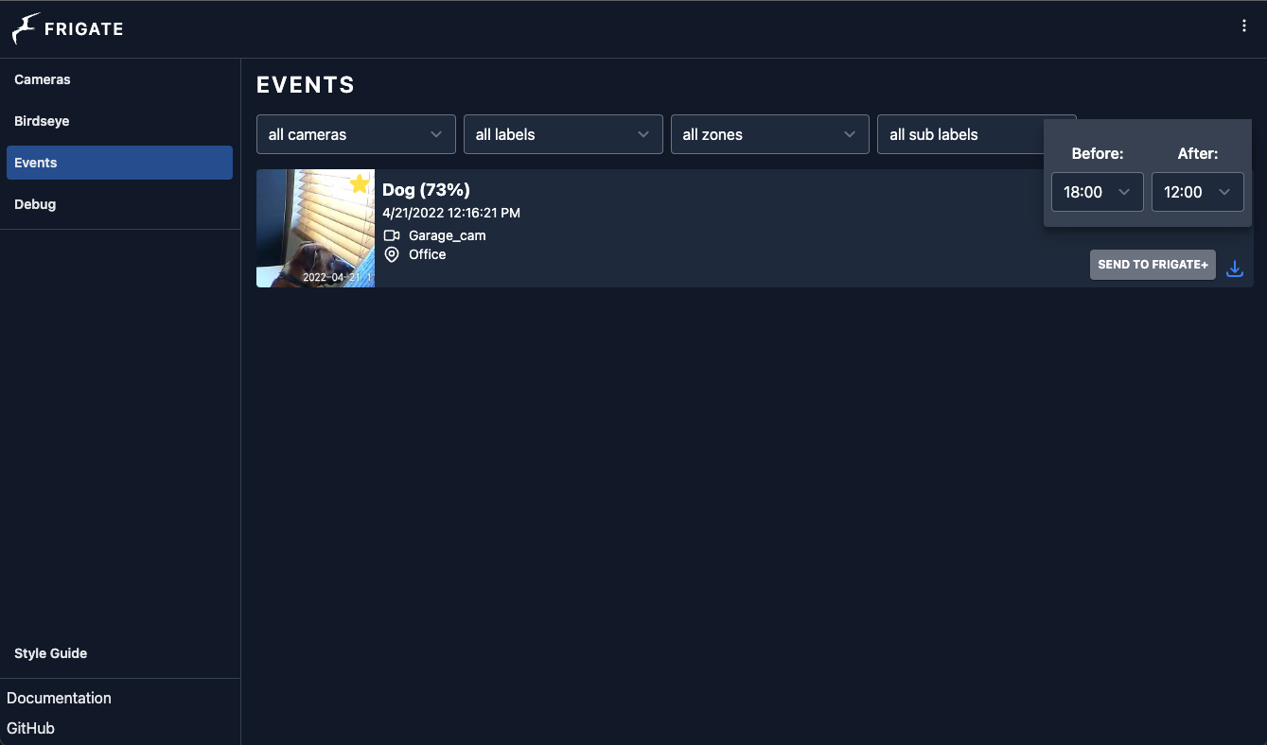Expand the all labels filter dropdown
The height and width of the screenshot is (745, 1267).
tap(563, 134)
